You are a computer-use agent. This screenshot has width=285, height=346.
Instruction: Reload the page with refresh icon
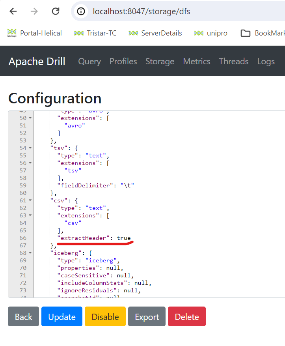click(56, 11)
